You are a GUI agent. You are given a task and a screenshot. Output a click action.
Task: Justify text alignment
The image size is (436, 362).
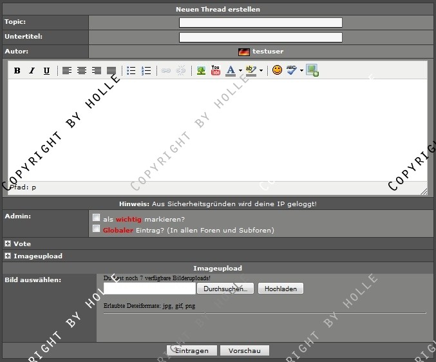click(x=111, y=71)
